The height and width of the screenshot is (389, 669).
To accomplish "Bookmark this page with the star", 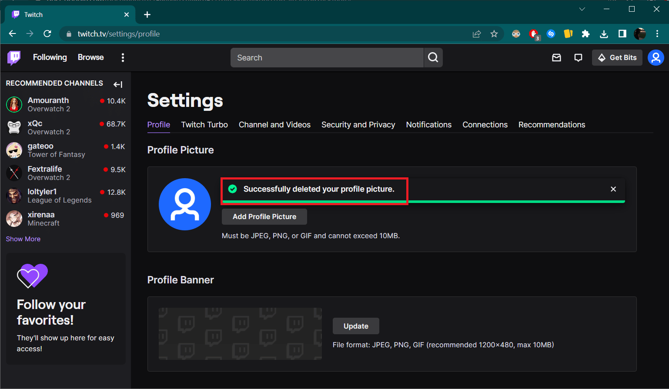I will tap(494, 34).
